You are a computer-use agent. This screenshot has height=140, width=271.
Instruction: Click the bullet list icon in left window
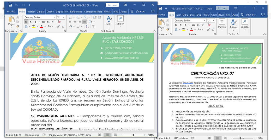point(70,17)
